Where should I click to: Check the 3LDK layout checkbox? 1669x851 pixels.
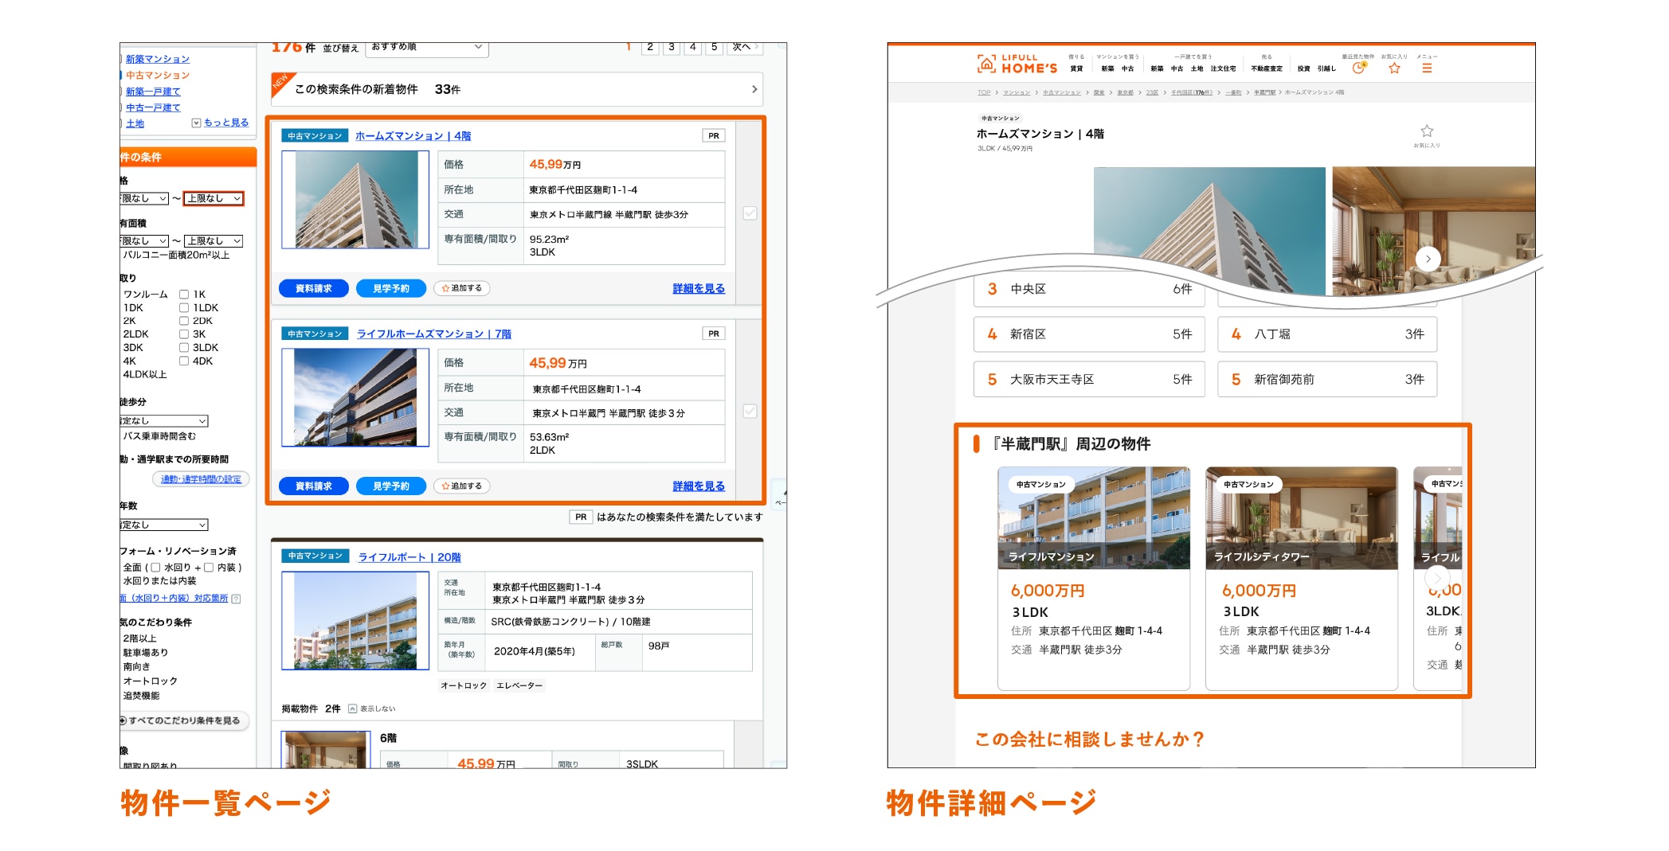pos(184,348)
